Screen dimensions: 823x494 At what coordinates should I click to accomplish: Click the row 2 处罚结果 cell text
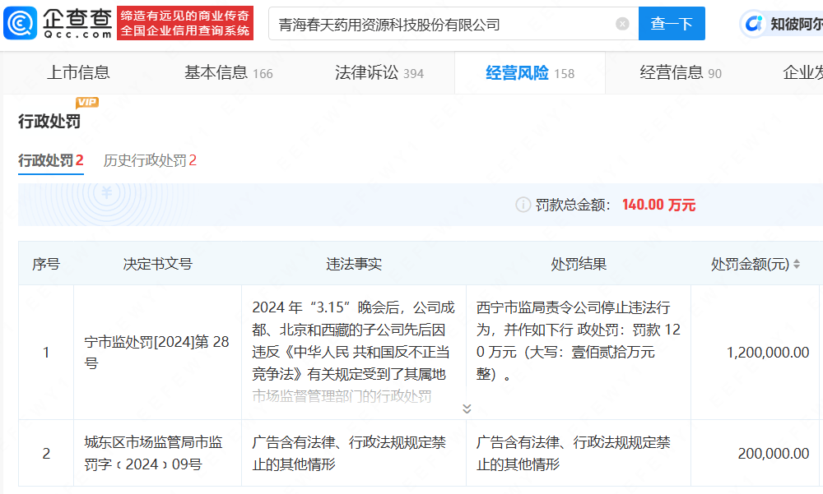pyautogui.click(x=573, y=453)
